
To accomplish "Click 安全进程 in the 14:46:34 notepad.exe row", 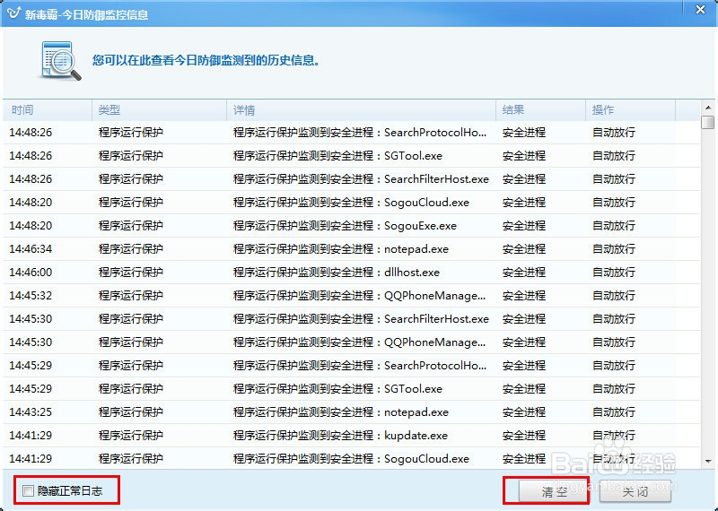I will point(524,249).
